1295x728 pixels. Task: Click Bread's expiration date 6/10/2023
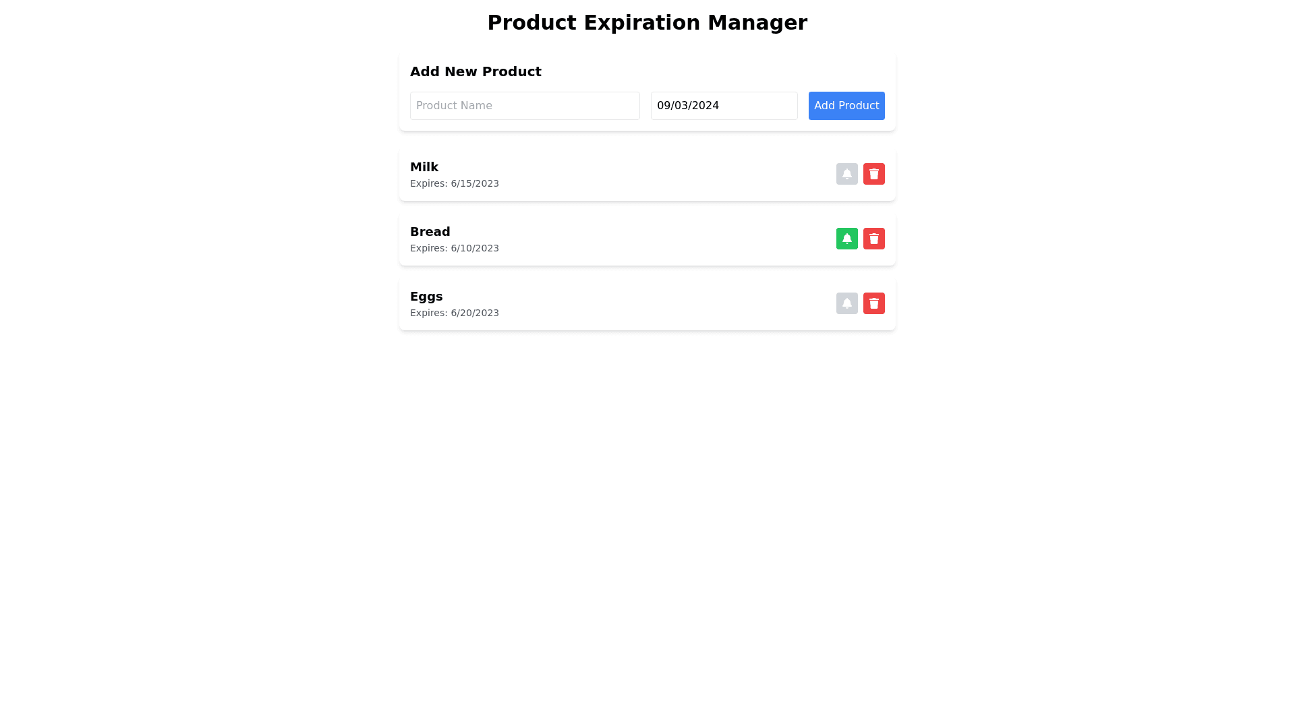pyautogui.click(x=474, y=249)
